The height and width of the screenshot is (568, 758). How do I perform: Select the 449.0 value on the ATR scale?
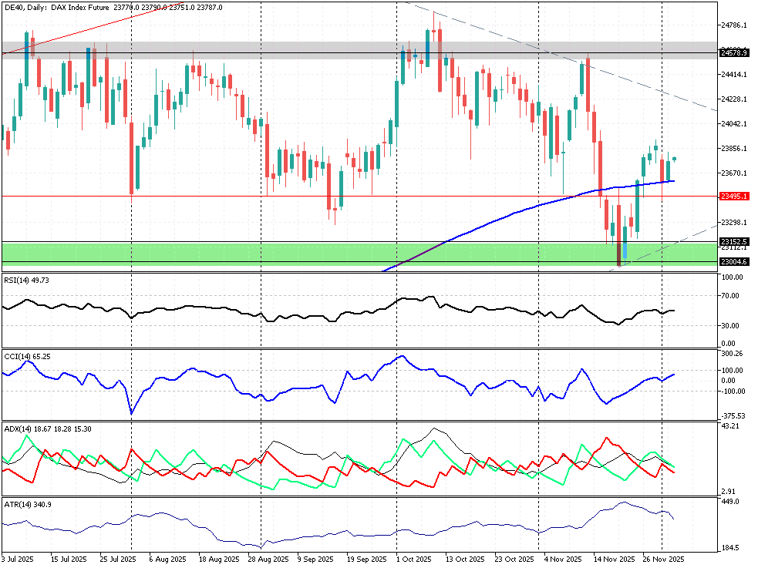tap(729, 502)
